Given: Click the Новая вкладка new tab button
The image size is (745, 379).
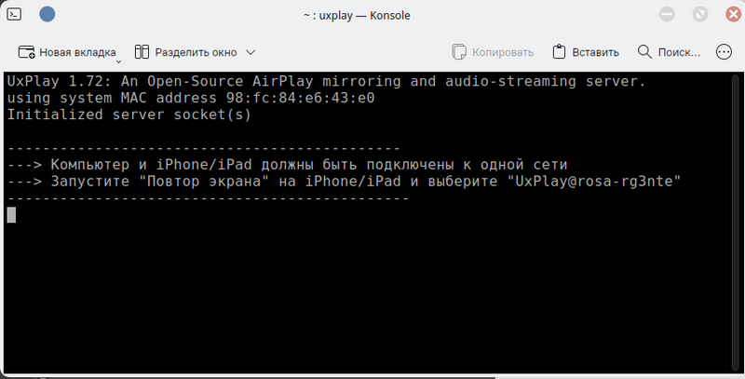Looking at the screenshot, I should pyautogui.click(x=67, y=52).
